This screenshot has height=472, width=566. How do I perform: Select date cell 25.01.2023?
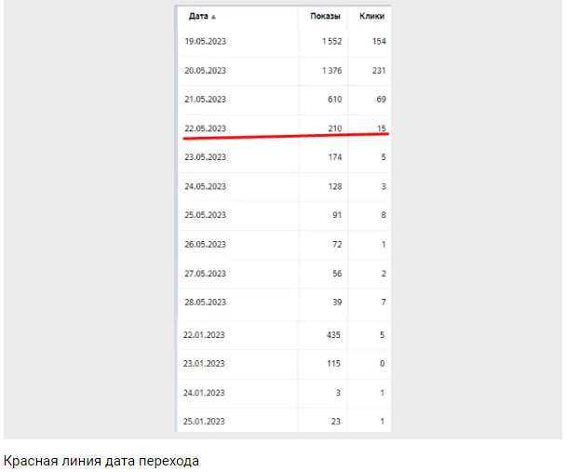204,422
